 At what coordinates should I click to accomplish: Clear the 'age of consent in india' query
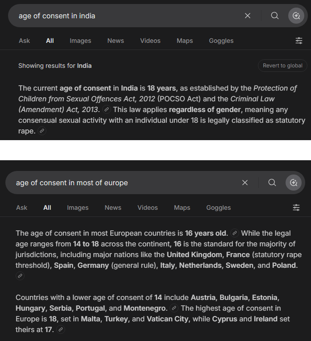coord(248,16)
